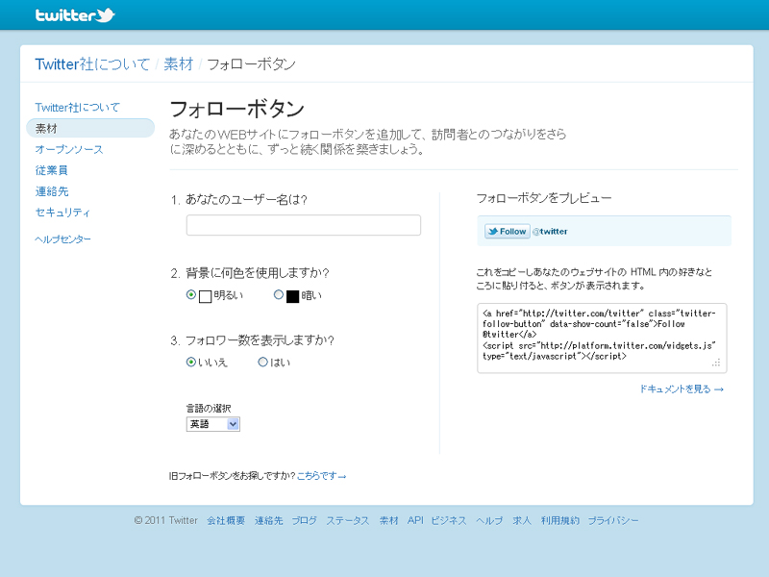This screenshot has height=577, width=769.
Task: Open 利用規約 footer link
Action: click(560, 520)
